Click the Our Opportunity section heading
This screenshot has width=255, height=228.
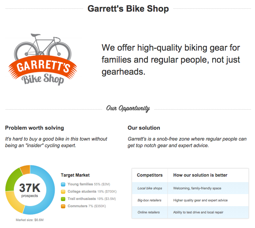tap(128, 109)
